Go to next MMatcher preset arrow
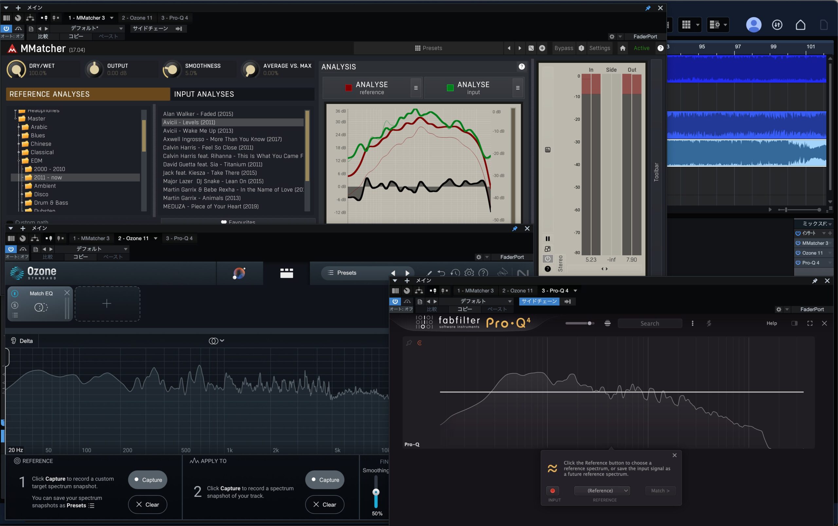Viewport: 838px width, 526px height. (x=520, y=48)
